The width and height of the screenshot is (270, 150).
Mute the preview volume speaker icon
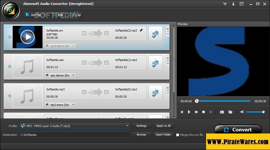[x=242, y=112]
